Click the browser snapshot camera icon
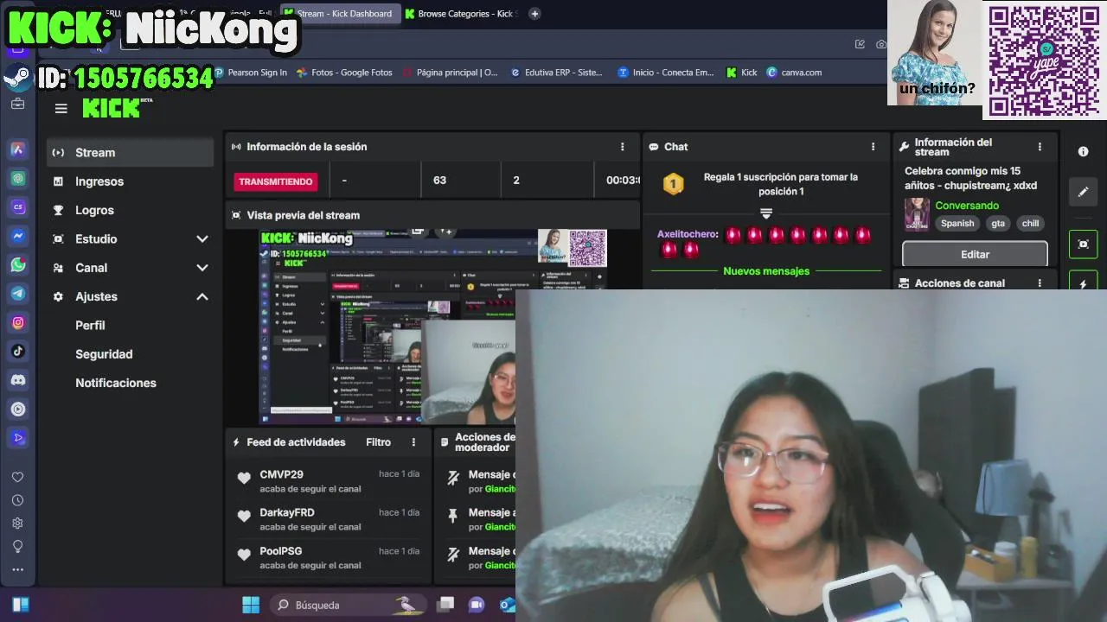The width and height of the screenshot is (1107, 622). [x=881, y=44]
